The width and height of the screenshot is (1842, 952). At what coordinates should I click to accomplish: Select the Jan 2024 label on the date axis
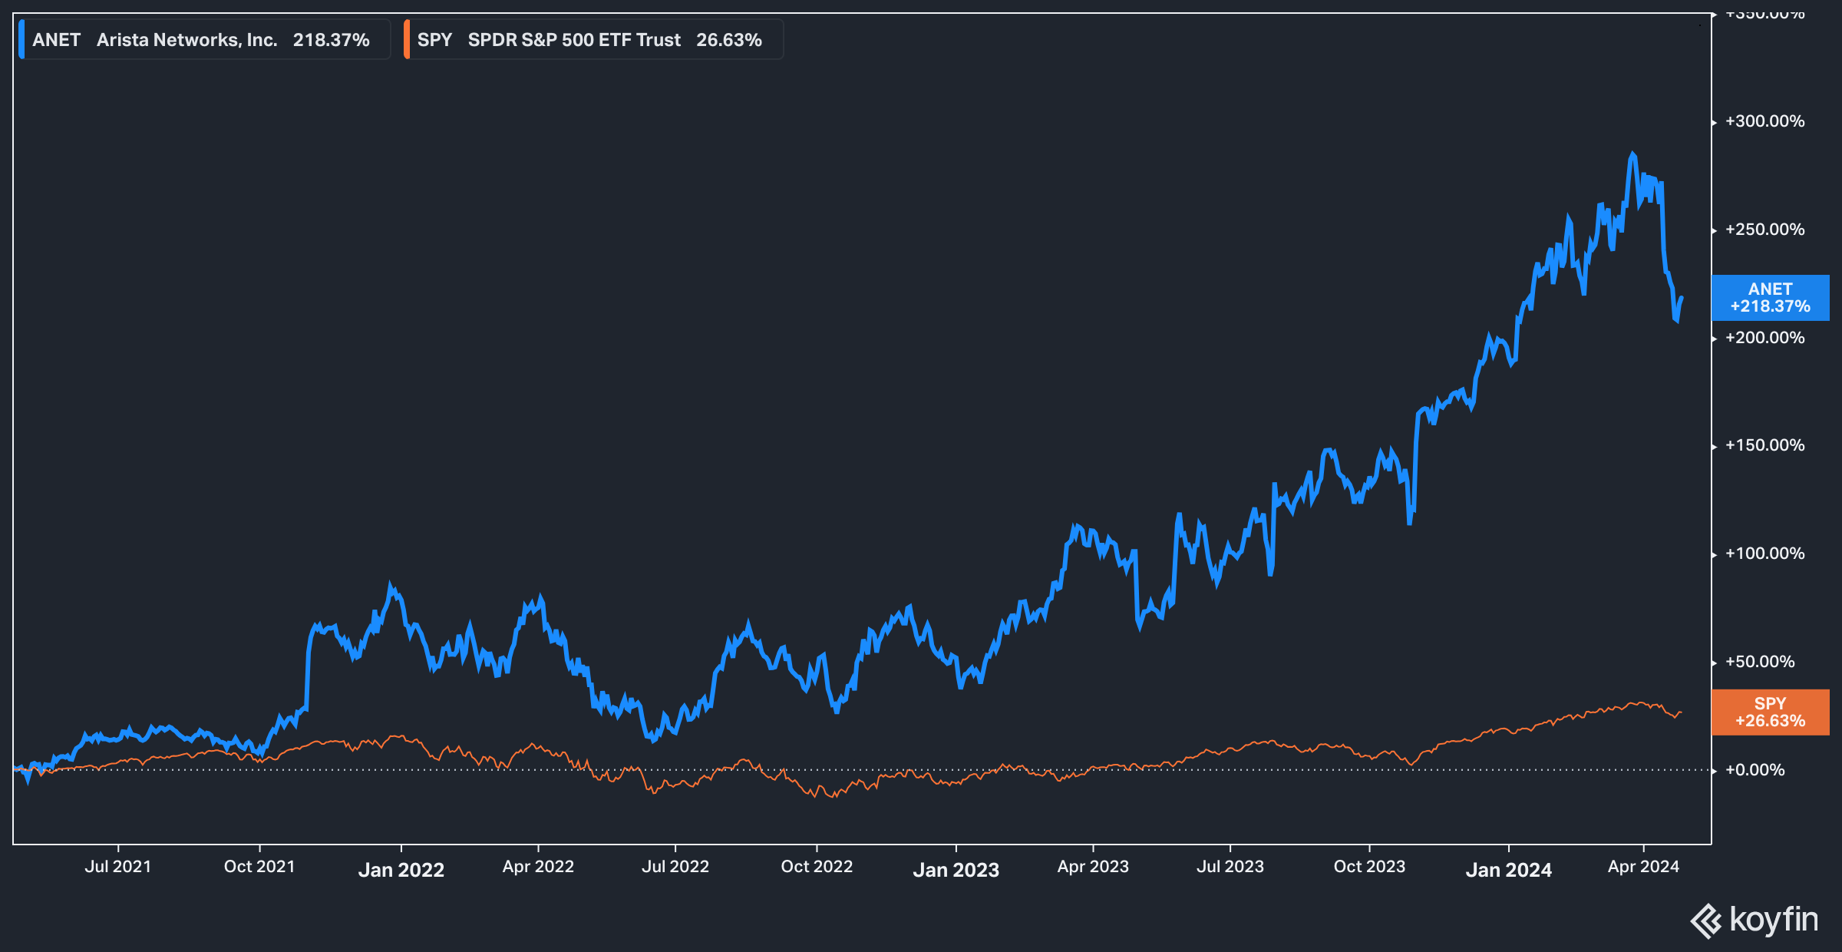pos(1509,870)
